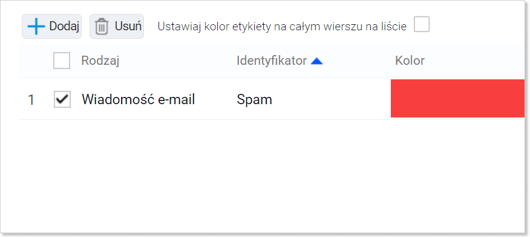This screenshot has width=530, height=238.
Task: Click row number 1 in the list
Action: pyautogui.click(x=31, y=100)
